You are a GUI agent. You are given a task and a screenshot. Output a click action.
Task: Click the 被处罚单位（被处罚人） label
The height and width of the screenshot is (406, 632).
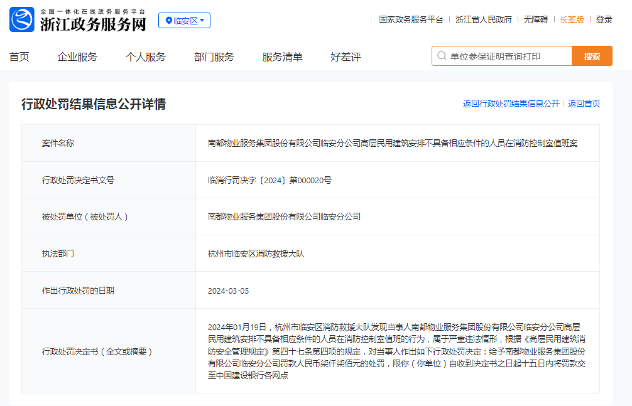pos(85,216)
